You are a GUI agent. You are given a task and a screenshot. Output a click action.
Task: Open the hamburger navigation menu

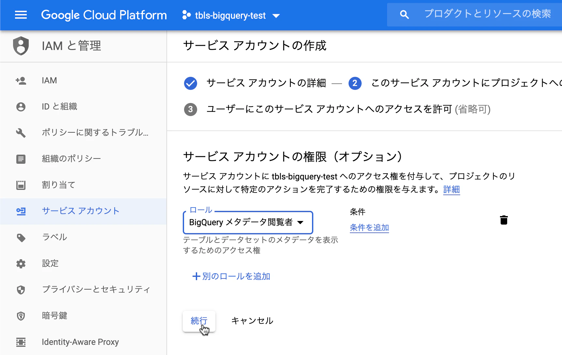(x=21, y=15)
